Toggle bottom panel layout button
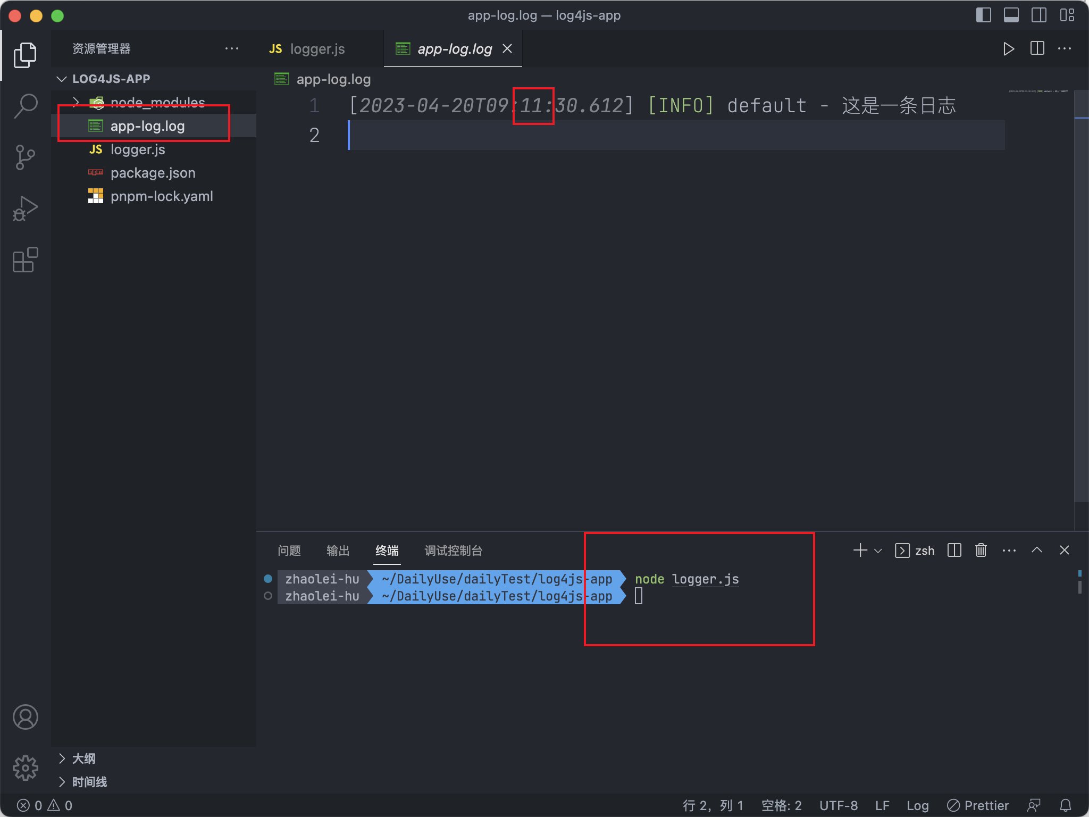The height and width of the screenshot is (817, 1089). coord(1011,15)
